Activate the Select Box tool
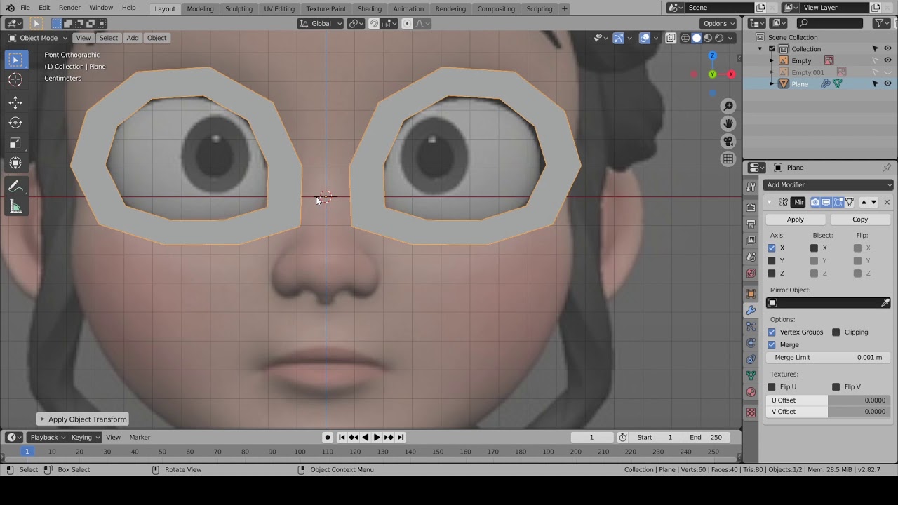 tap(15, 60)
